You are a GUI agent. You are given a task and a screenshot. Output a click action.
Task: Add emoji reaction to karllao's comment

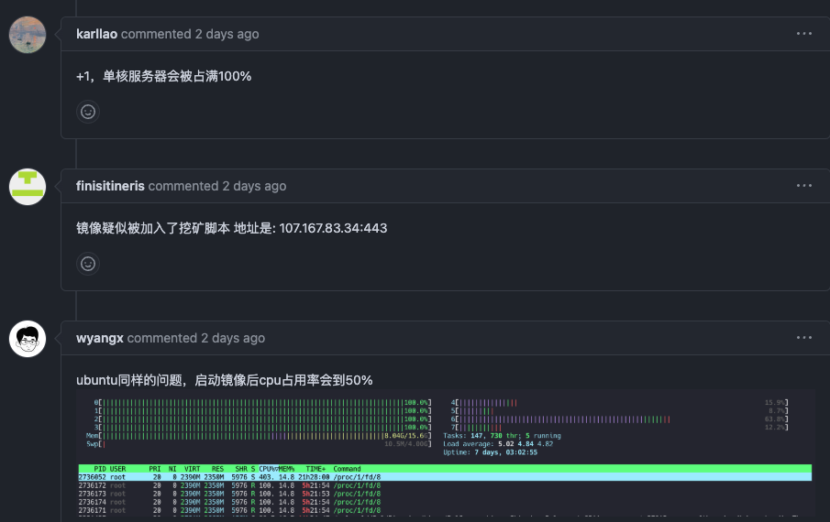(x=88, y=112)
